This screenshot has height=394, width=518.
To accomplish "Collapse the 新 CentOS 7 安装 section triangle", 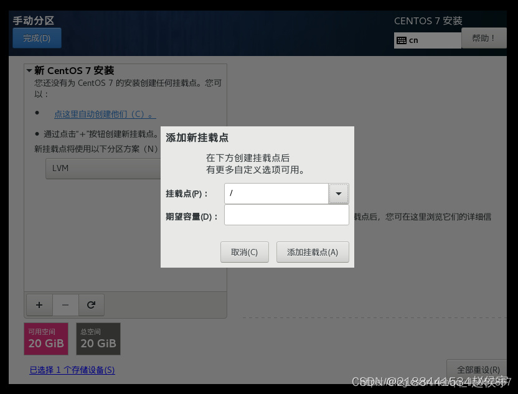I will 29,70.
